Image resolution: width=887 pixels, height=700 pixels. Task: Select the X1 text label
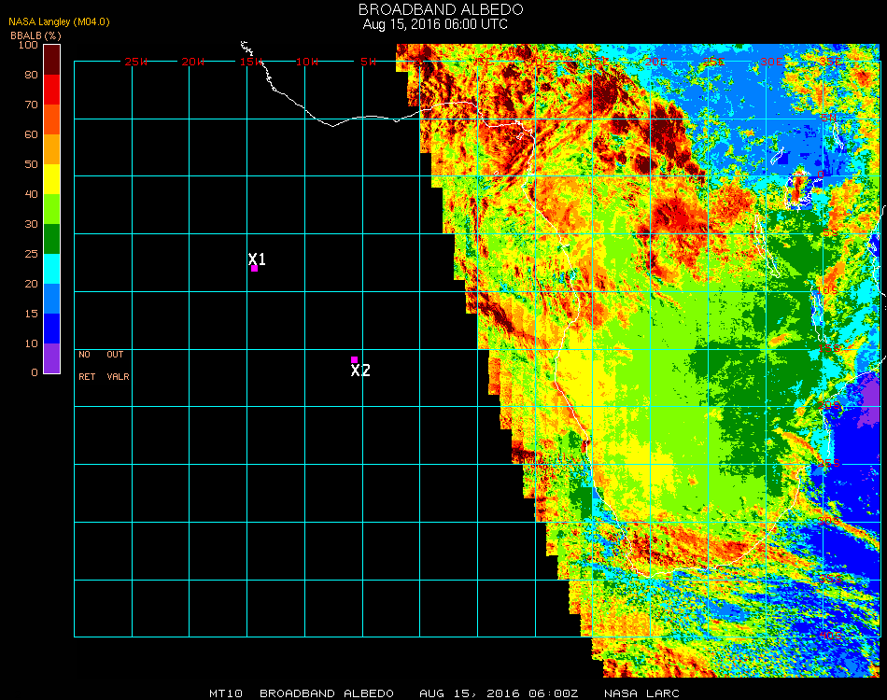tap(258, 259)
